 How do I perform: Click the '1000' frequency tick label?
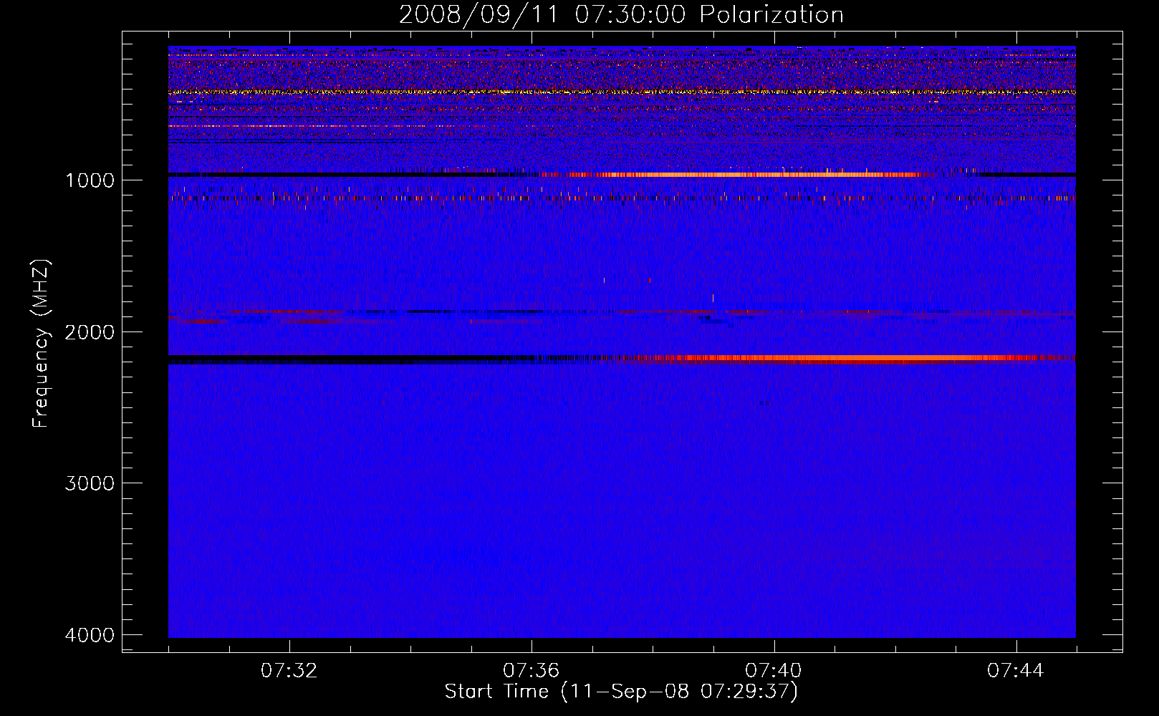click(x=90, y=180)
